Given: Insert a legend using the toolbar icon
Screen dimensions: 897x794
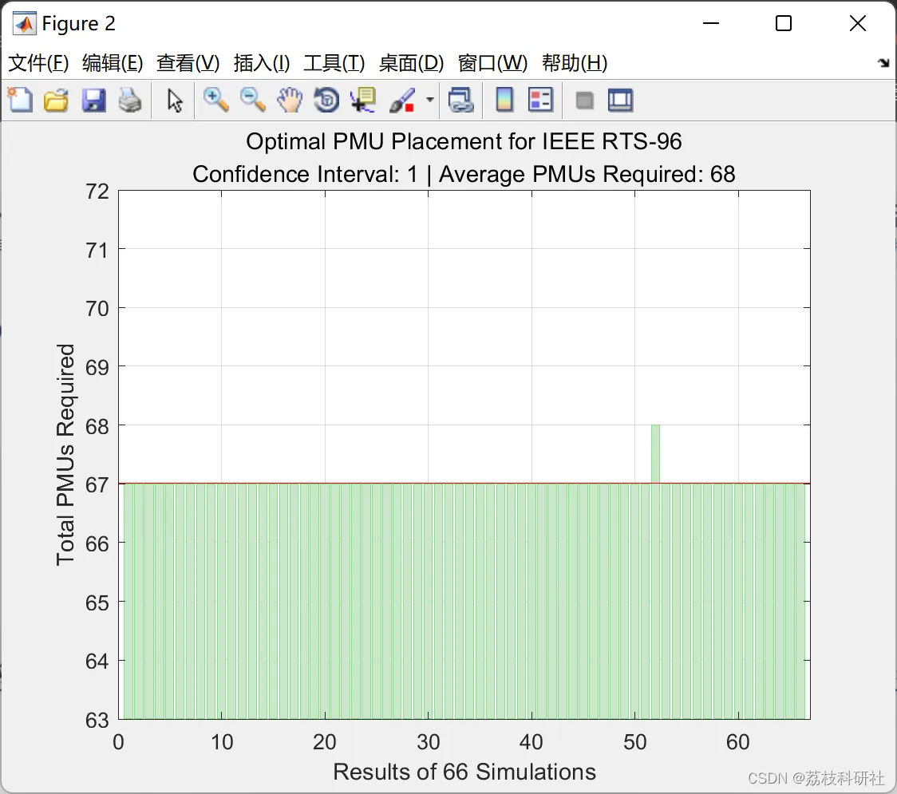Looking at the screenshot, I should (540, 100).
